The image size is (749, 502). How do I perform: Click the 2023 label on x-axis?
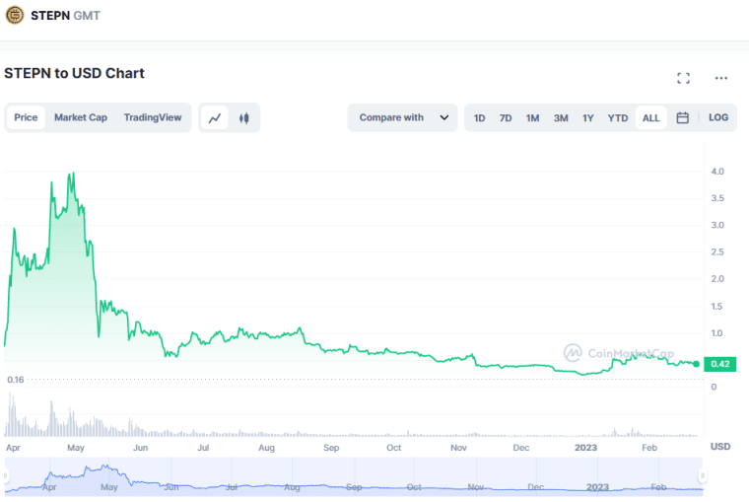pos(585,448)
